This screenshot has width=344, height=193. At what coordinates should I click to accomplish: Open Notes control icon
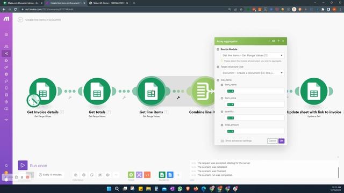pyautogui.click(x=92, y=175)
